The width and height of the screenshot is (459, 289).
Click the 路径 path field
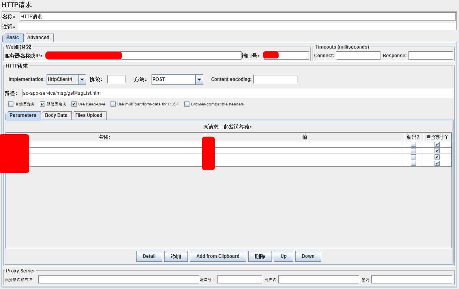coord(238,93)
